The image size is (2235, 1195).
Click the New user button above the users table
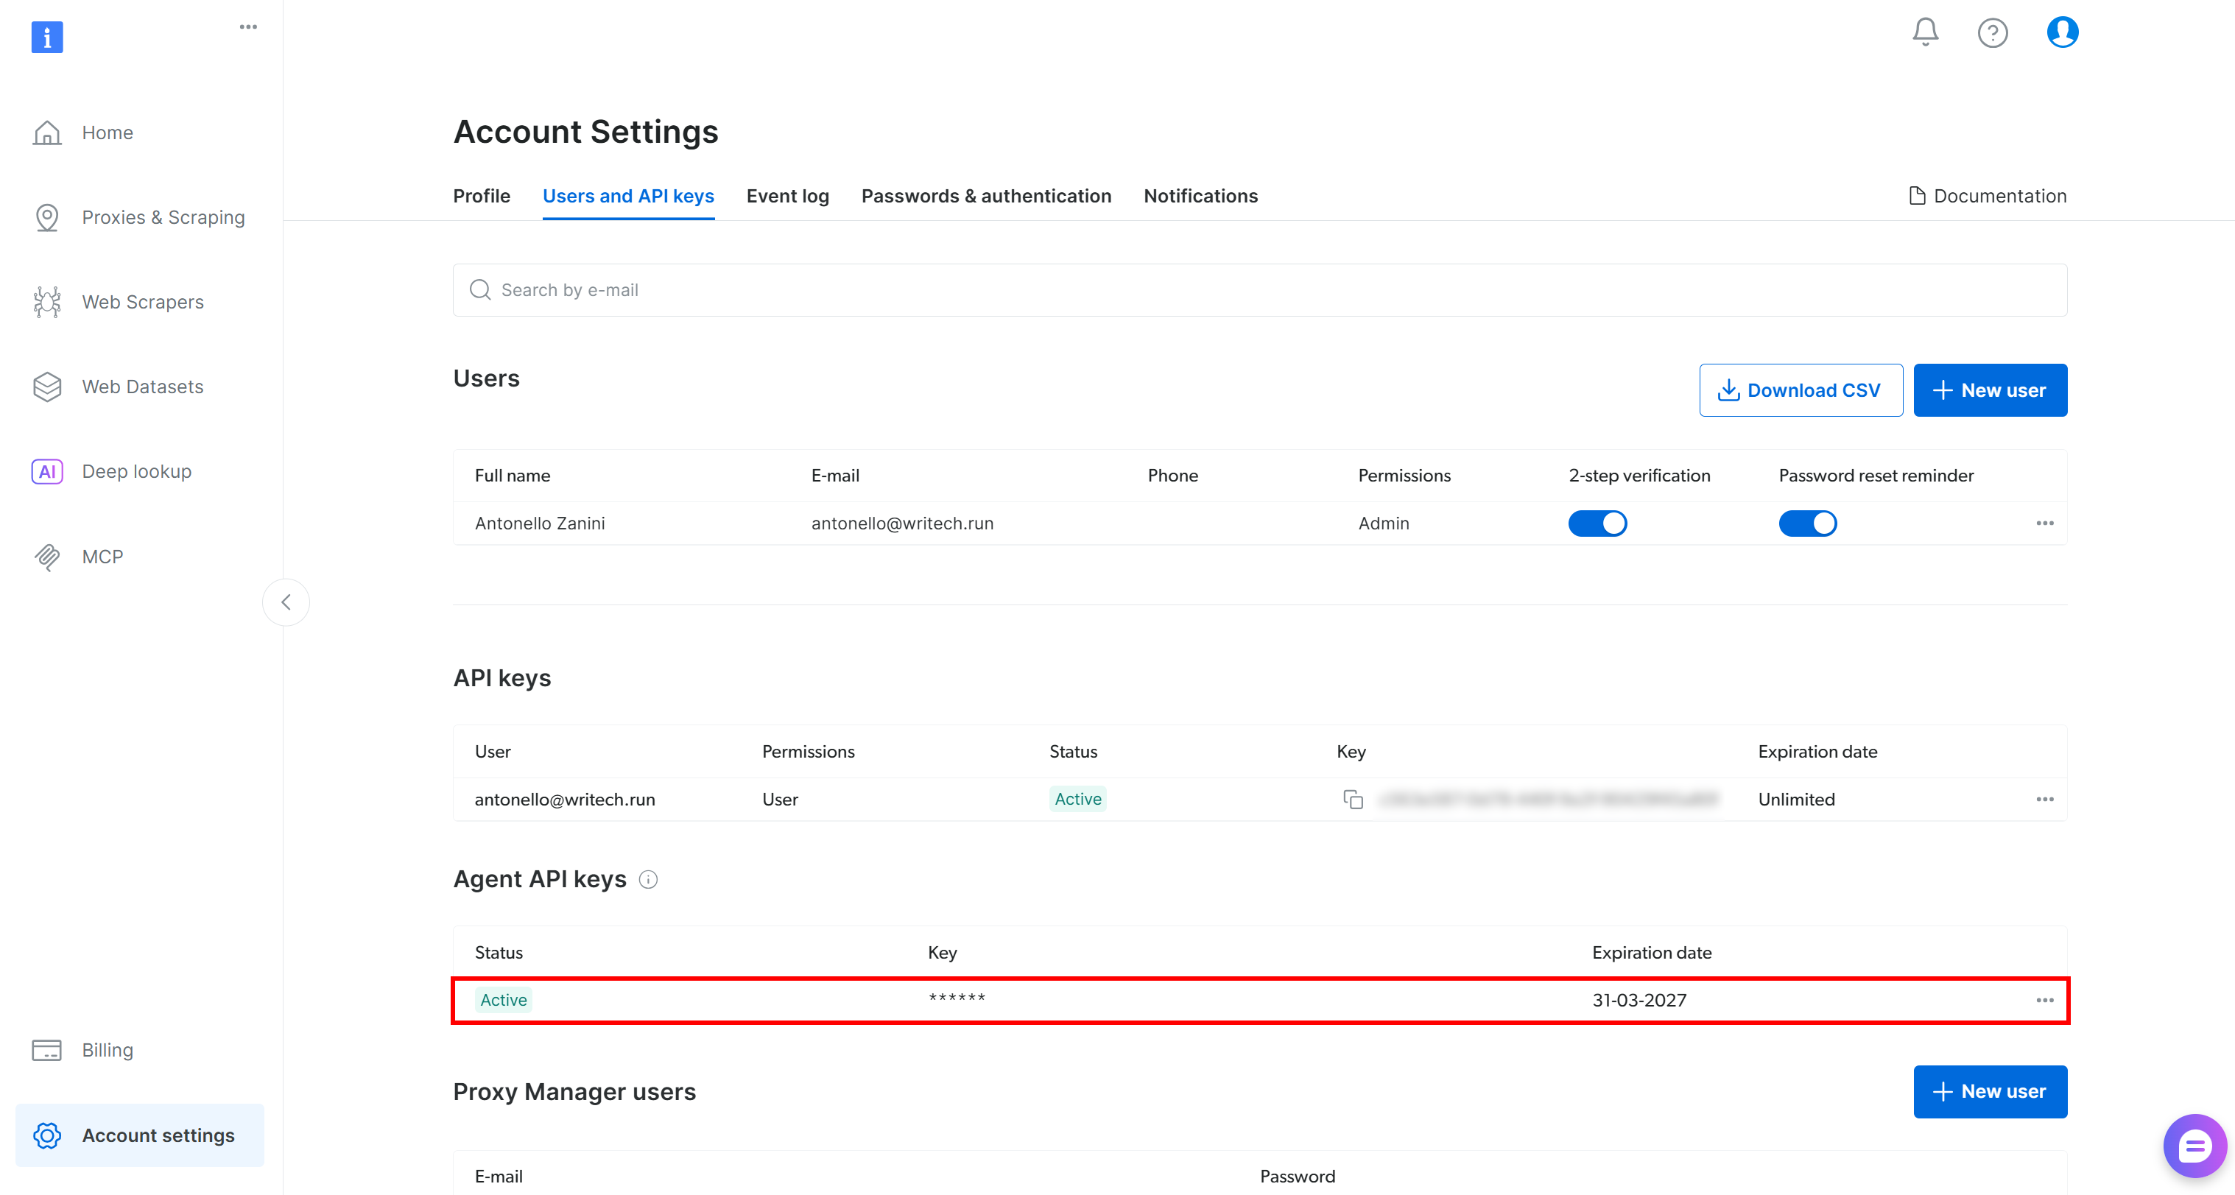coord(1991,390)
